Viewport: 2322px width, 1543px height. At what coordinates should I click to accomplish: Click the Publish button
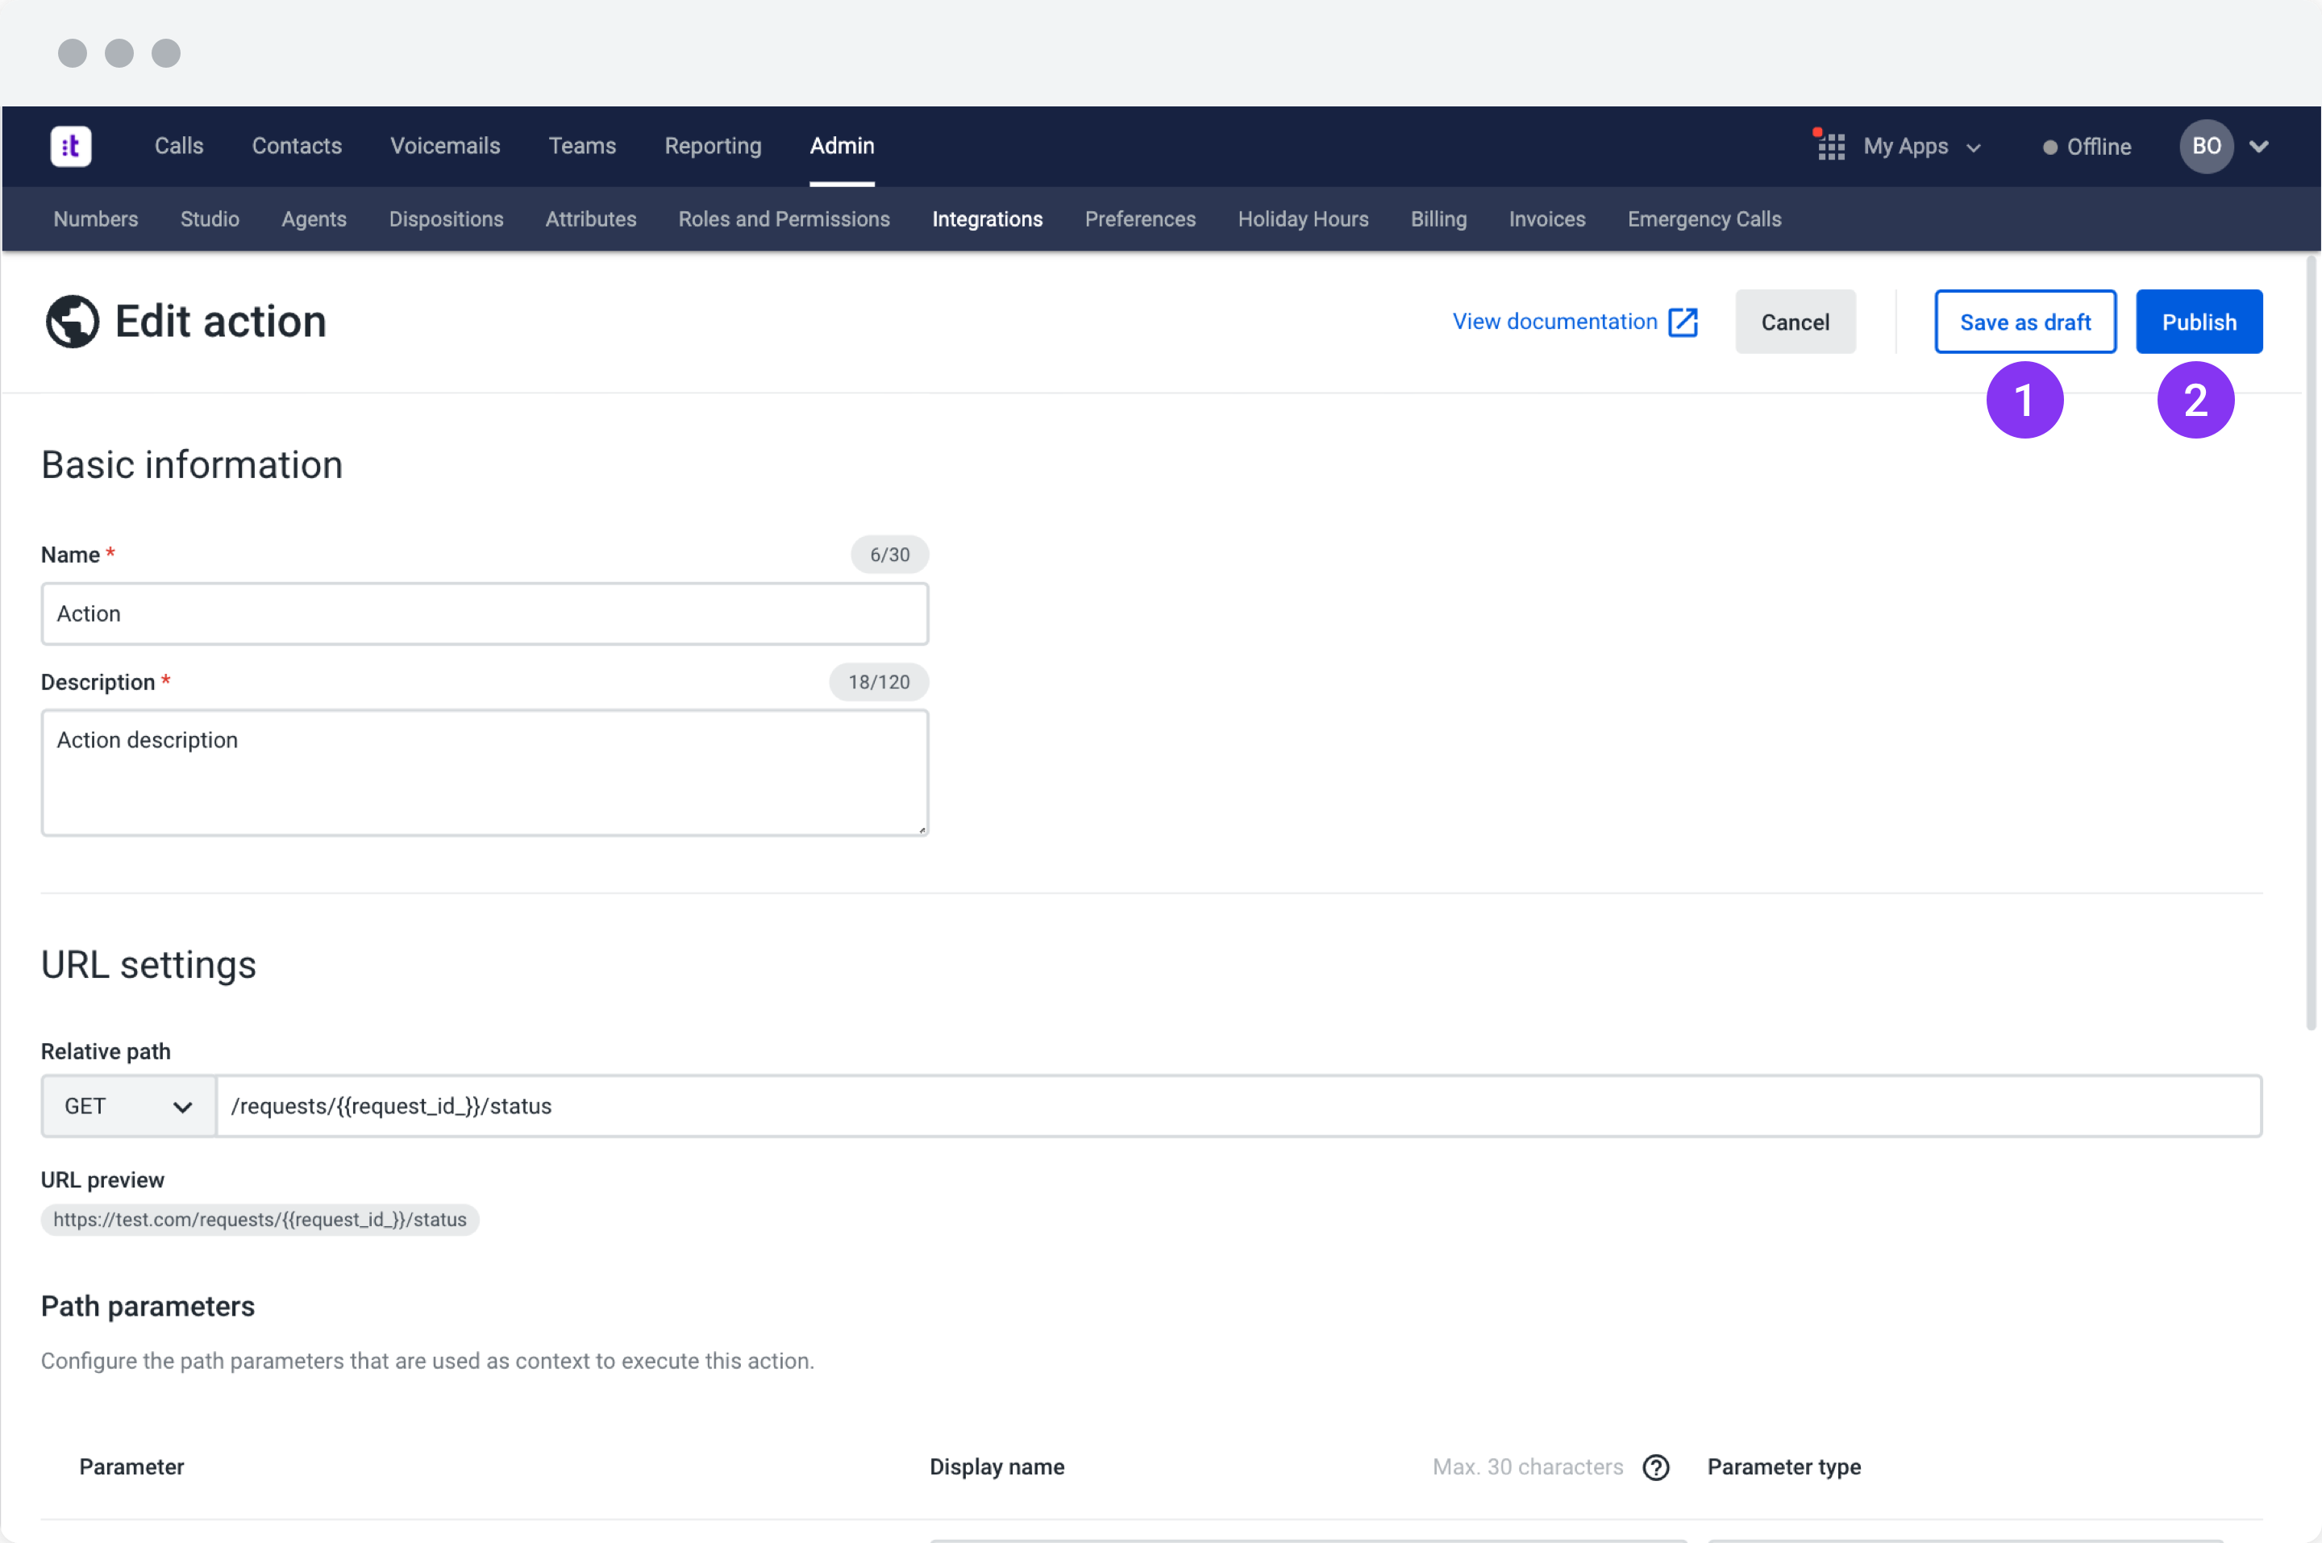[x=2198, y=322]
